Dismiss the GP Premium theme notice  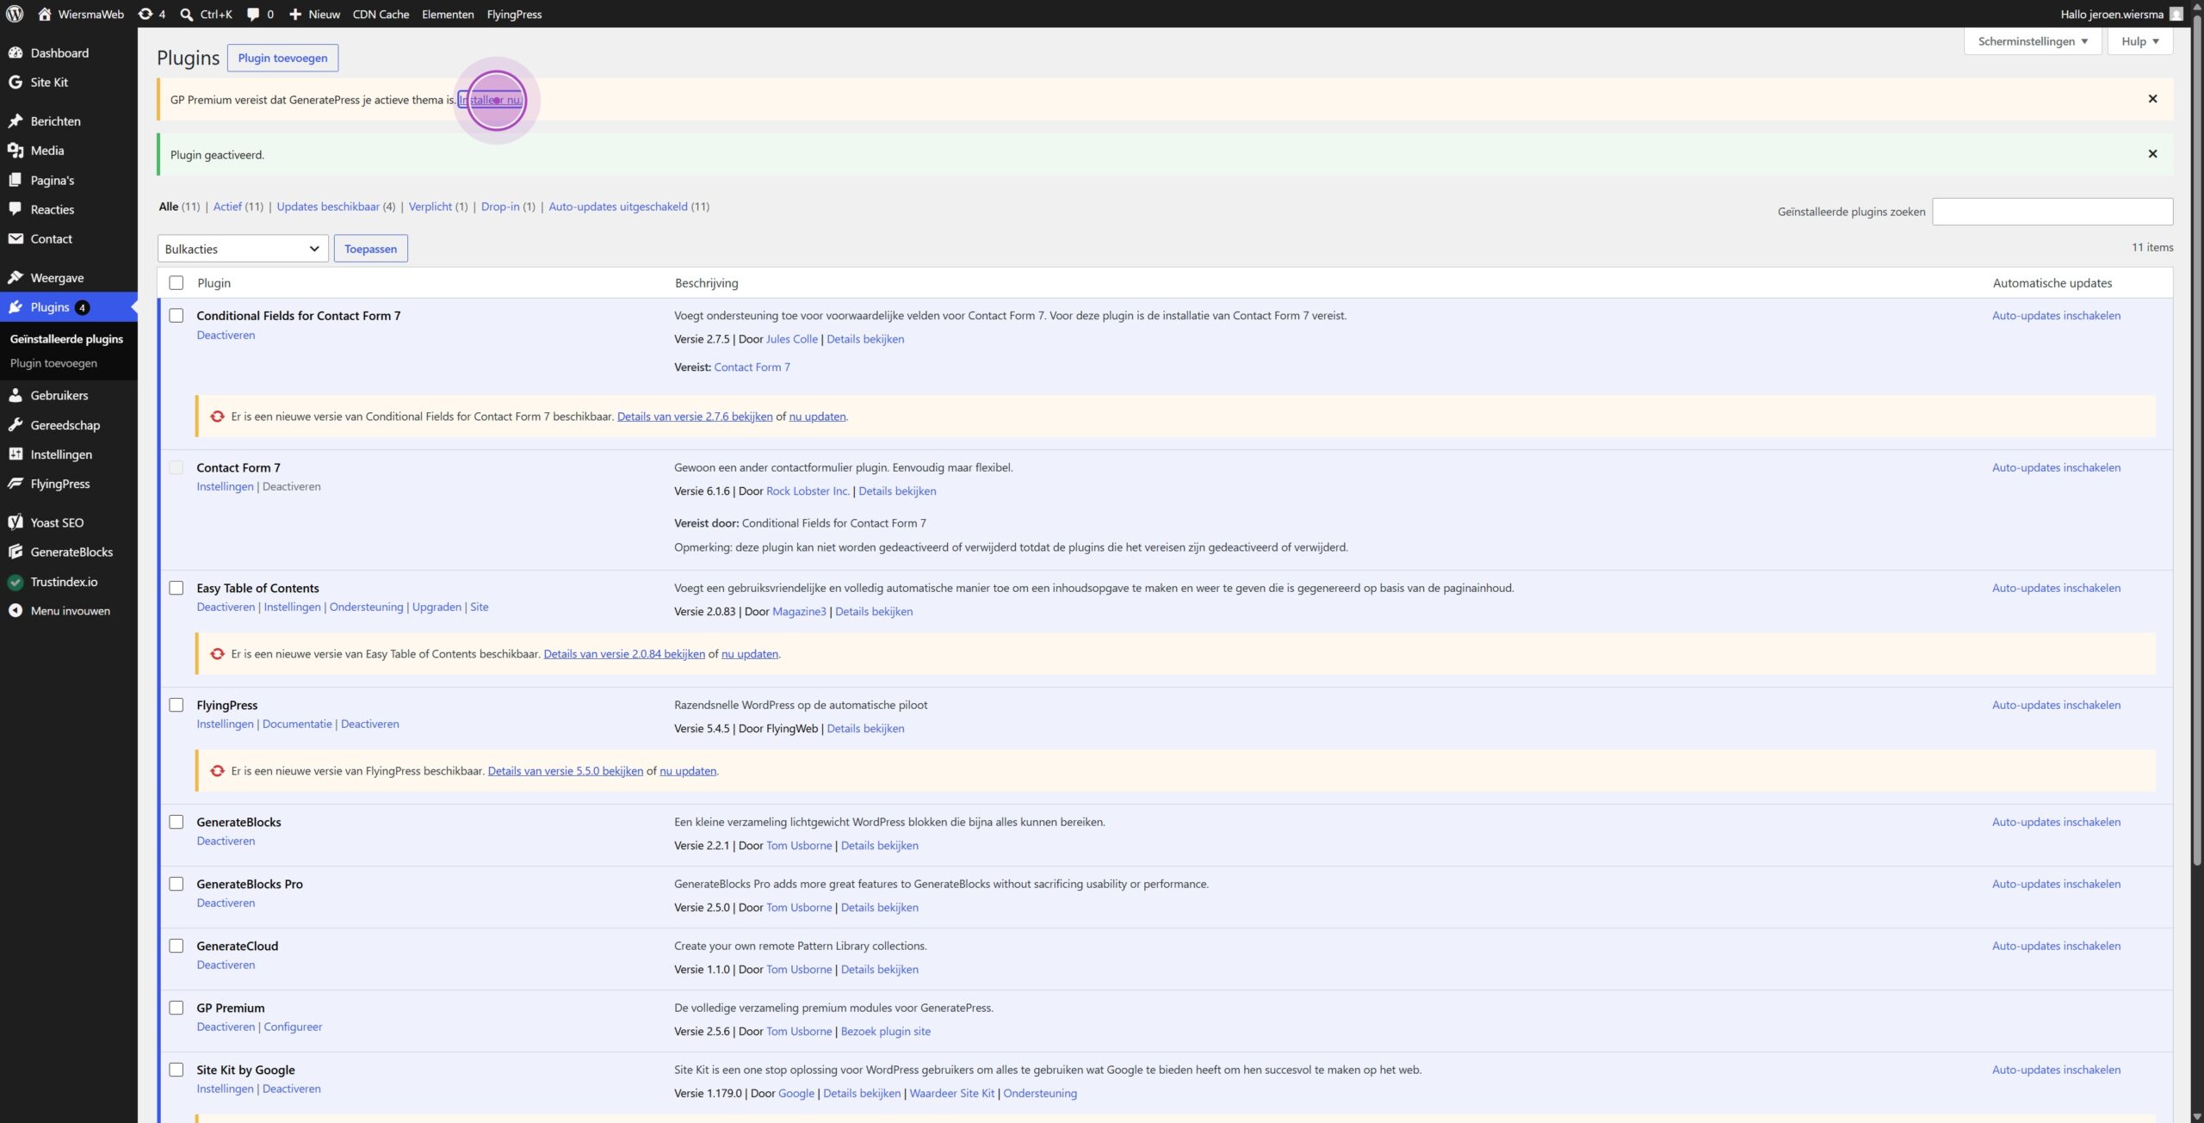[x=2152, y=99]
